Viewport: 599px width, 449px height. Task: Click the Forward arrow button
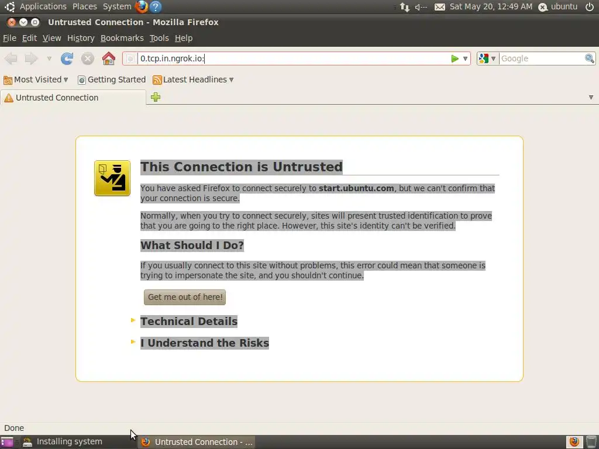pos(32,58)
